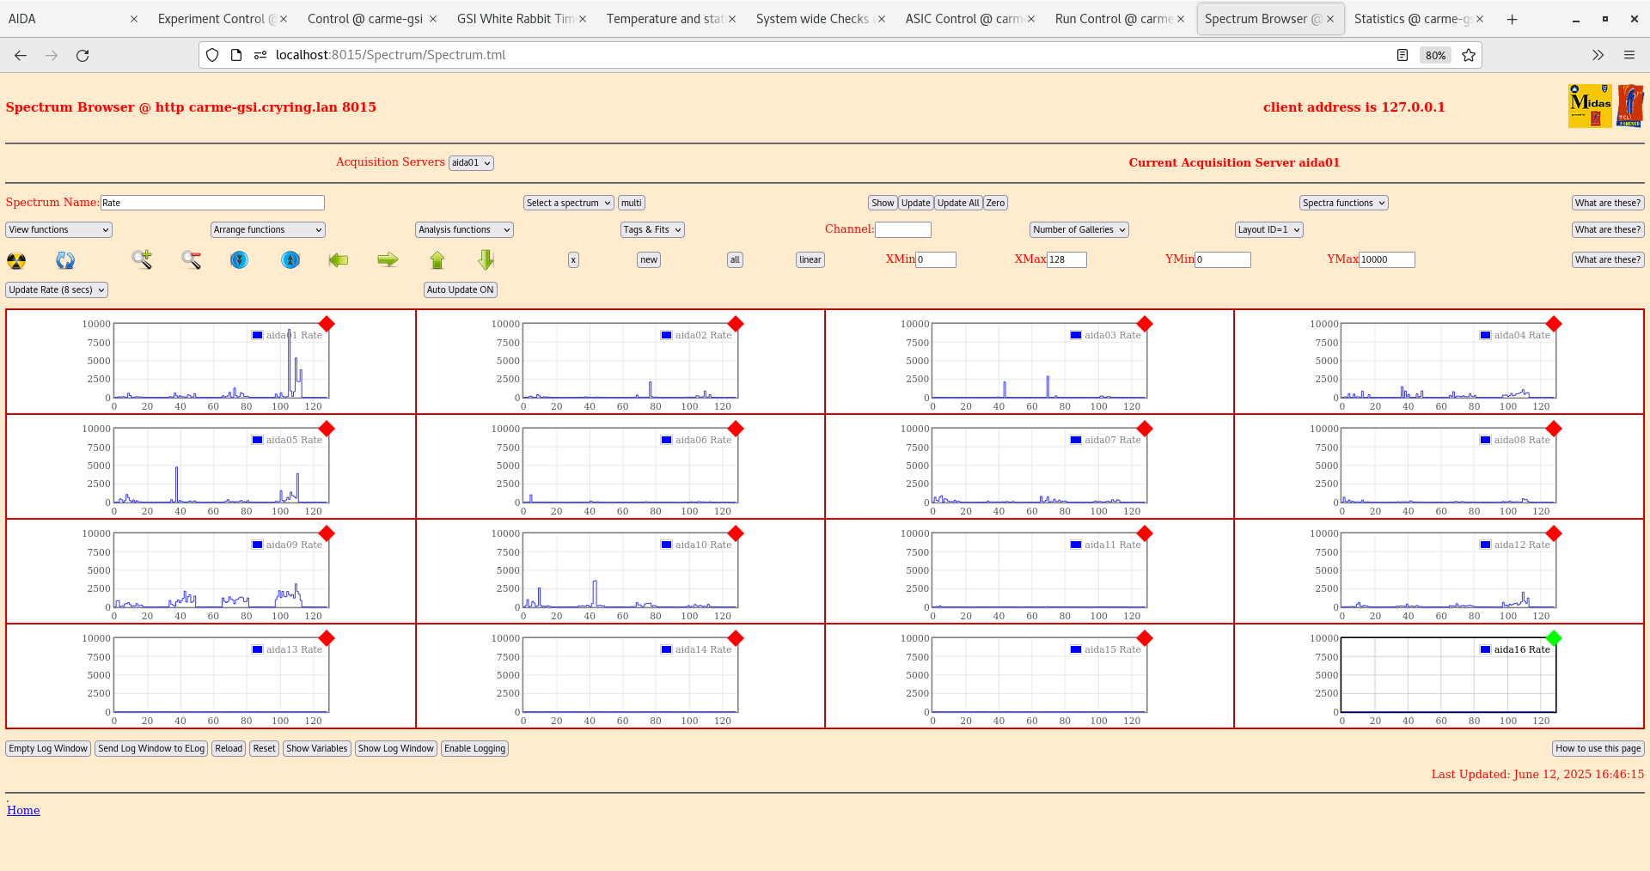Click the radiation Zero spectrum icon
Screen dimensions: 1650x871
[15, 260]
